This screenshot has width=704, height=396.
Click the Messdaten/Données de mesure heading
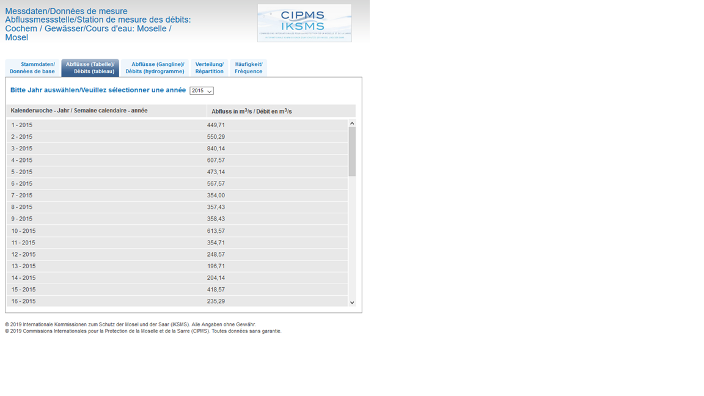[67, 11]
